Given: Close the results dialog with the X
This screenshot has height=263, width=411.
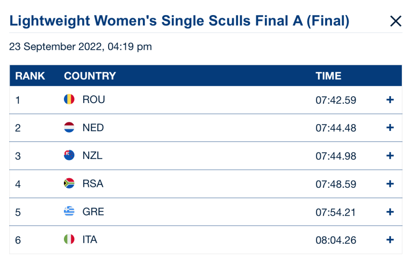Looking at the screenshot, I should click(x=395, y=21).
